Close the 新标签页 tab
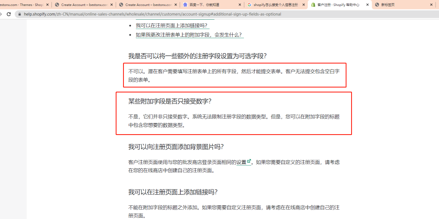The image size is (439, 219). 431,5
